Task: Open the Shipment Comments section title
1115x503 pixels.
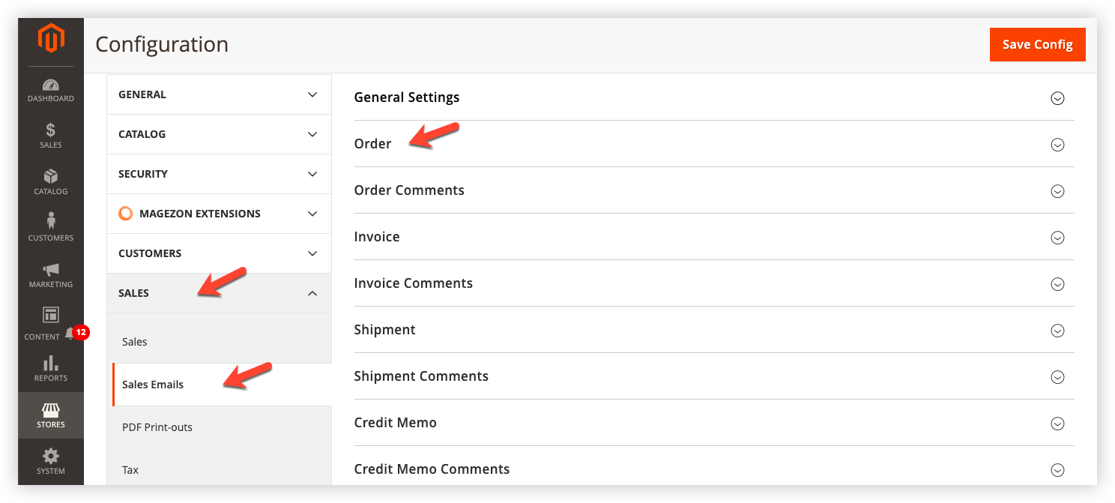Action: coord(421,376)
